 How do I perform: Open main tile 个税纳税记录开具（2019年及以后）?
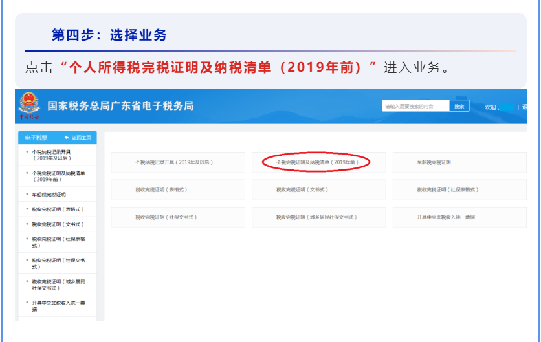click(178, 162)
